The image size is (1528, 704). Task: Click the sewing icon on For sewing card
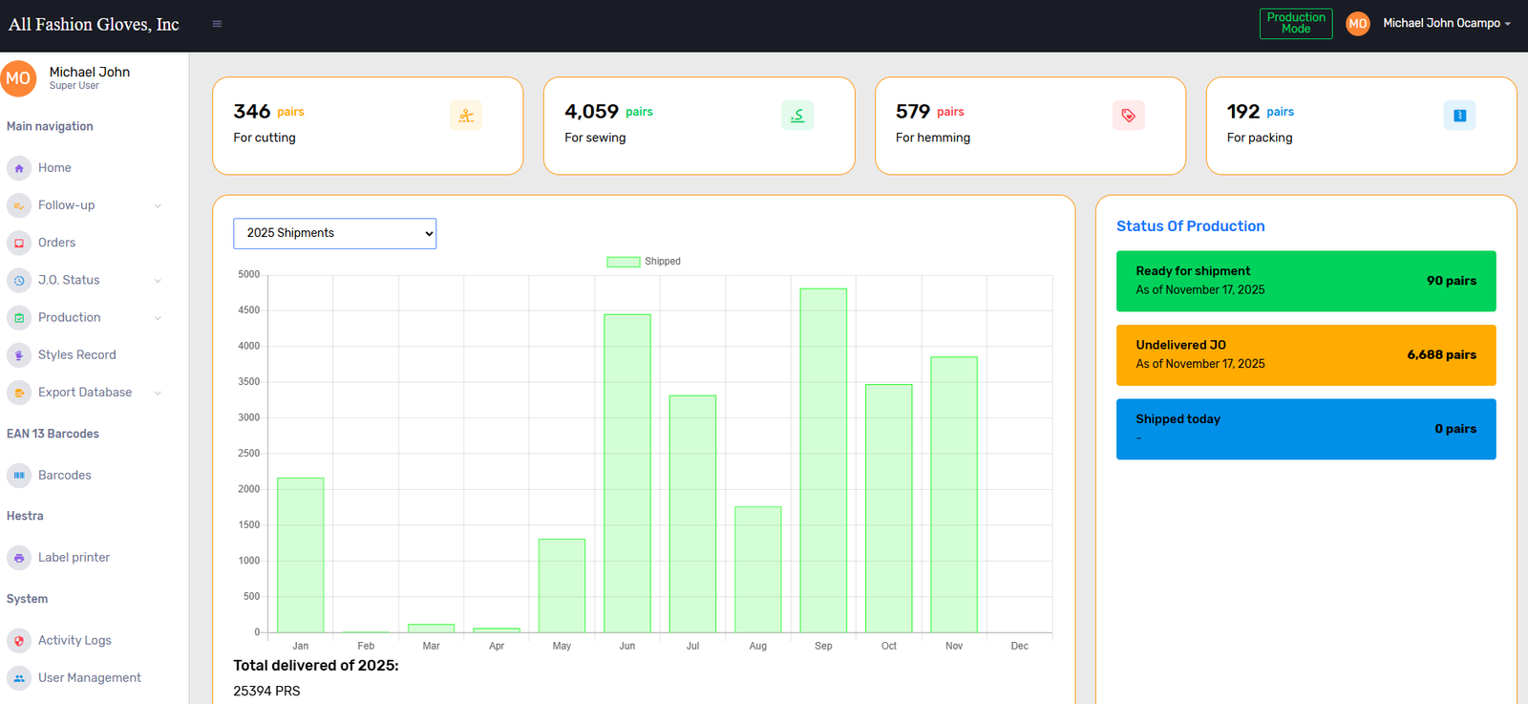(x=797, y=116)
